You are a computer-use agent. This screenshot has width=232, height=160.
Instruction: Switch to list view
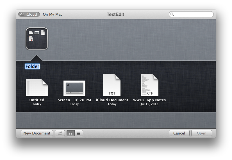point(79,133)
